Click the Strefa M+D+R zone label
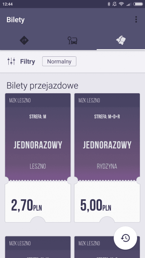145x258 pixels. 107,117
